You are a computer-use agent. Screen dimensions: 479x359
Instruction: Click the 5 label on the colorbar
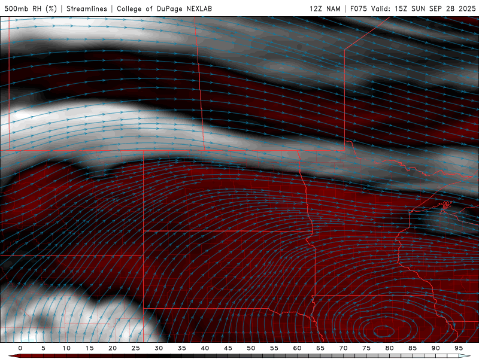point(43,348)
